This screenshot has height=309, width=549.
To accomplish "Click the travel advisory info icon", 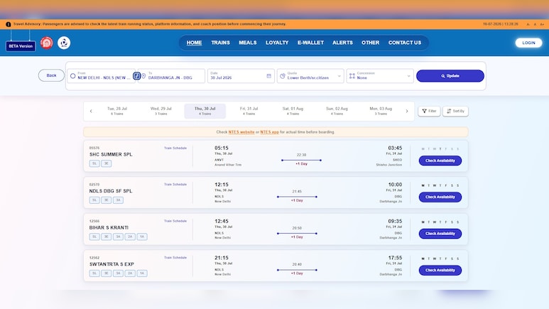I will click(8, 24).
